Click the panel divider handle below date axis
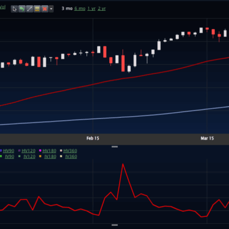229x229 pixels. click(x=114, y=147)
